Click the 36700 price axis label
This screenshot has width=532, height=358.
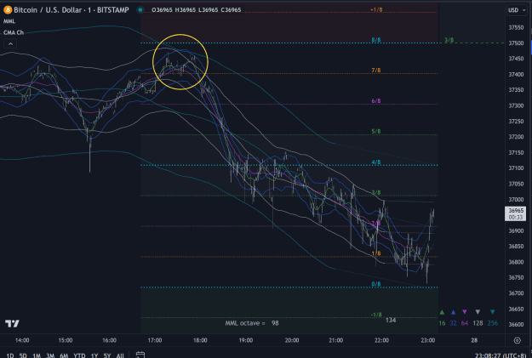tap(516, 293)
